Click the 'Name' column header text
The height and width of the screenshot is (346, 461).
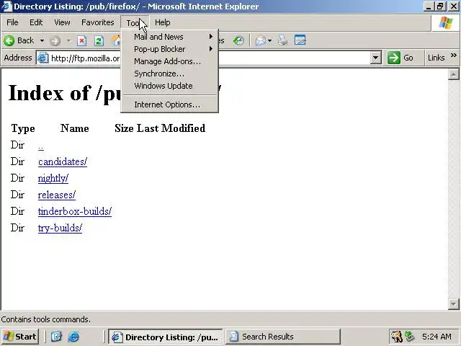tap(75, 128)
